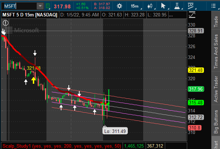Click the green 317.96 price axis label
The height and width of the screenshot is (149, 220).
tap(196, 89)
